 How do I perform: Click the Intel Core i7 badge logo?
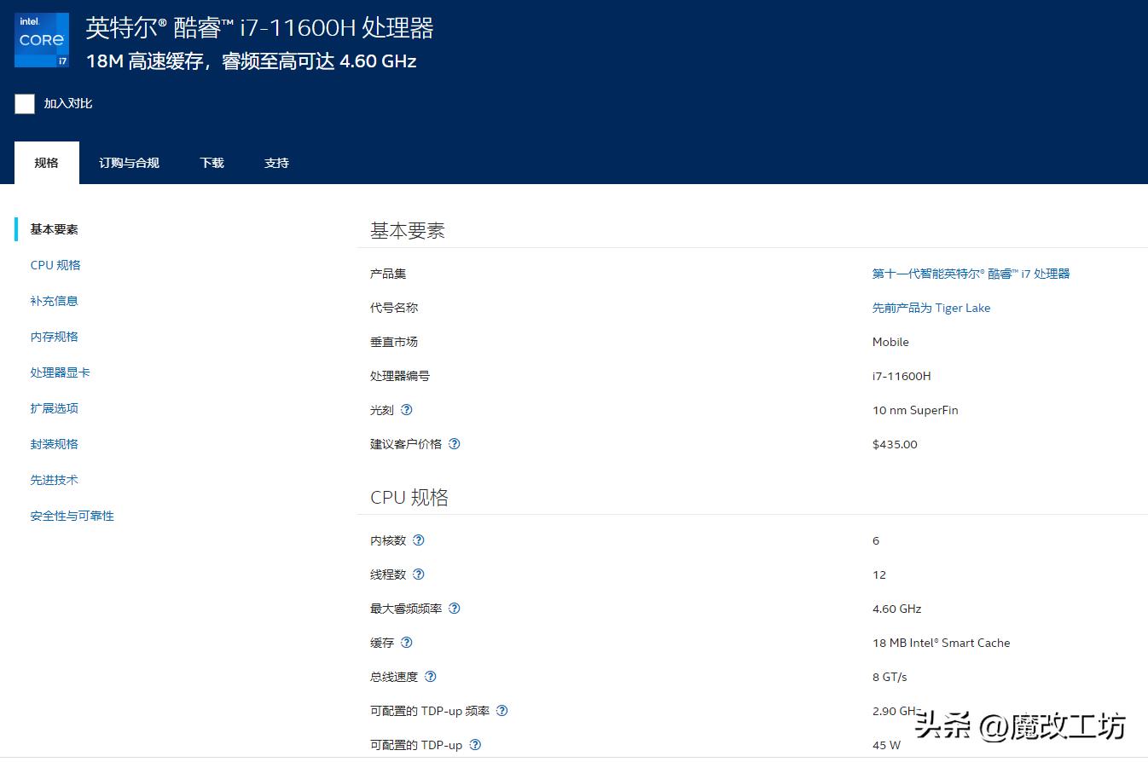click(x=41, y=39)
